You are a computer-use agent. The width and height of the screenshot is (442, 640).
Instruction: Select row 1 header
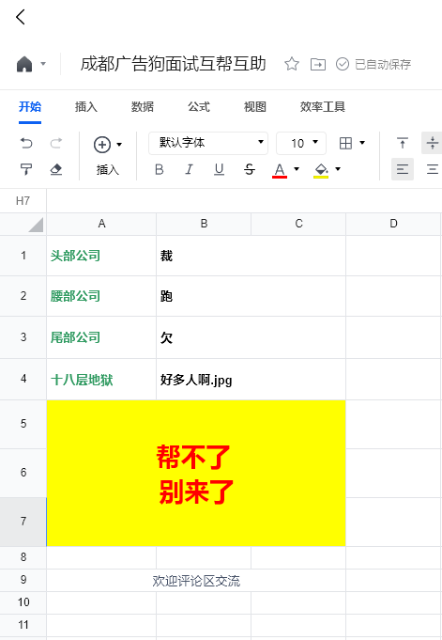click(x=23, y=256)
